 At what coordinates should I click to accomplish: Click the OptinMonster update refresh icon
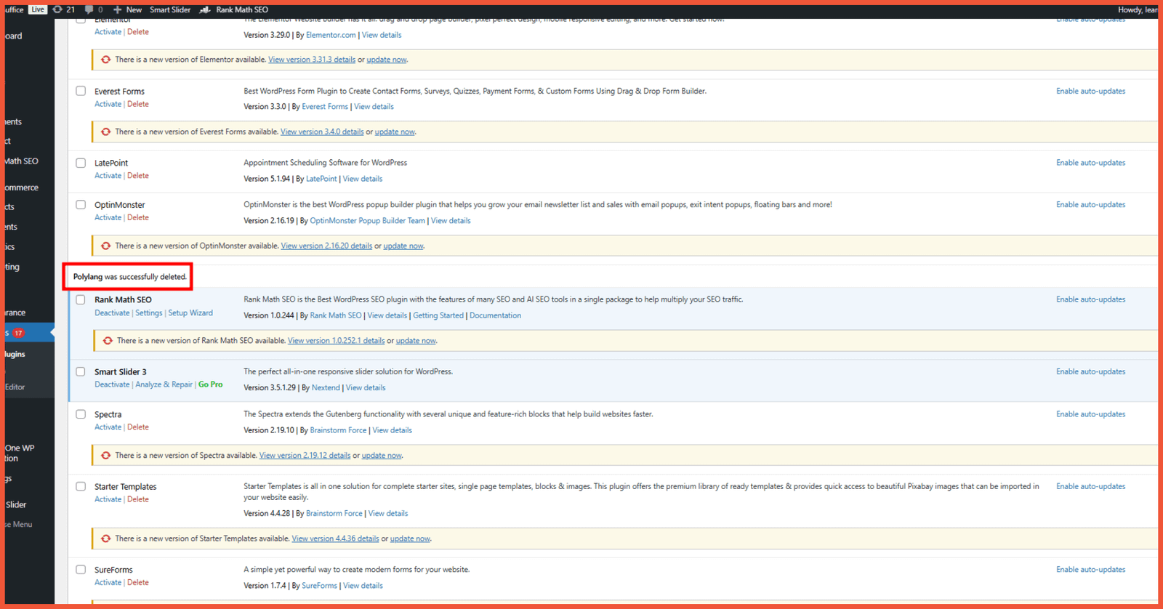(x=106, y=246)
